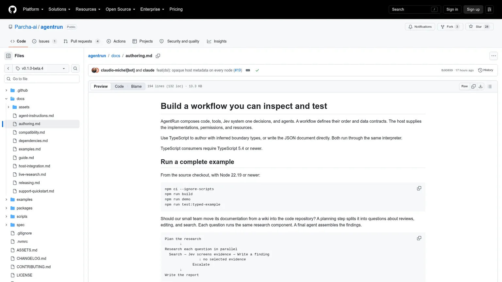Click the file search magnifier button

(x=75, y=69)
